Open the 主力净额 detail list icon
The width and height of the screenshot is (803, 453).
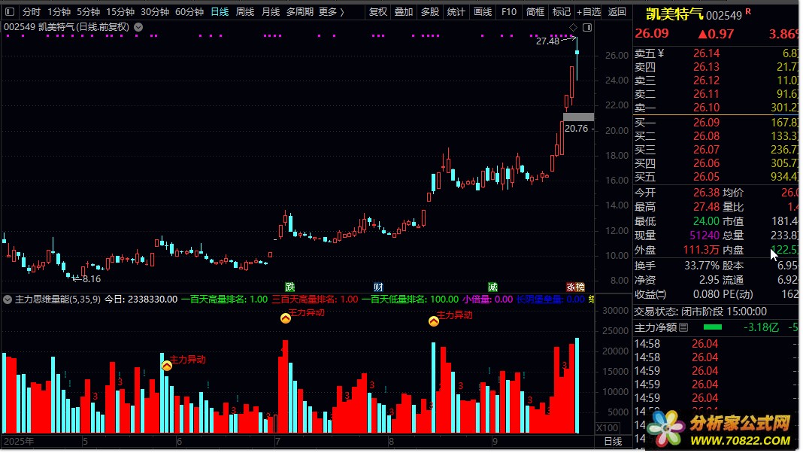coord(683,327)
